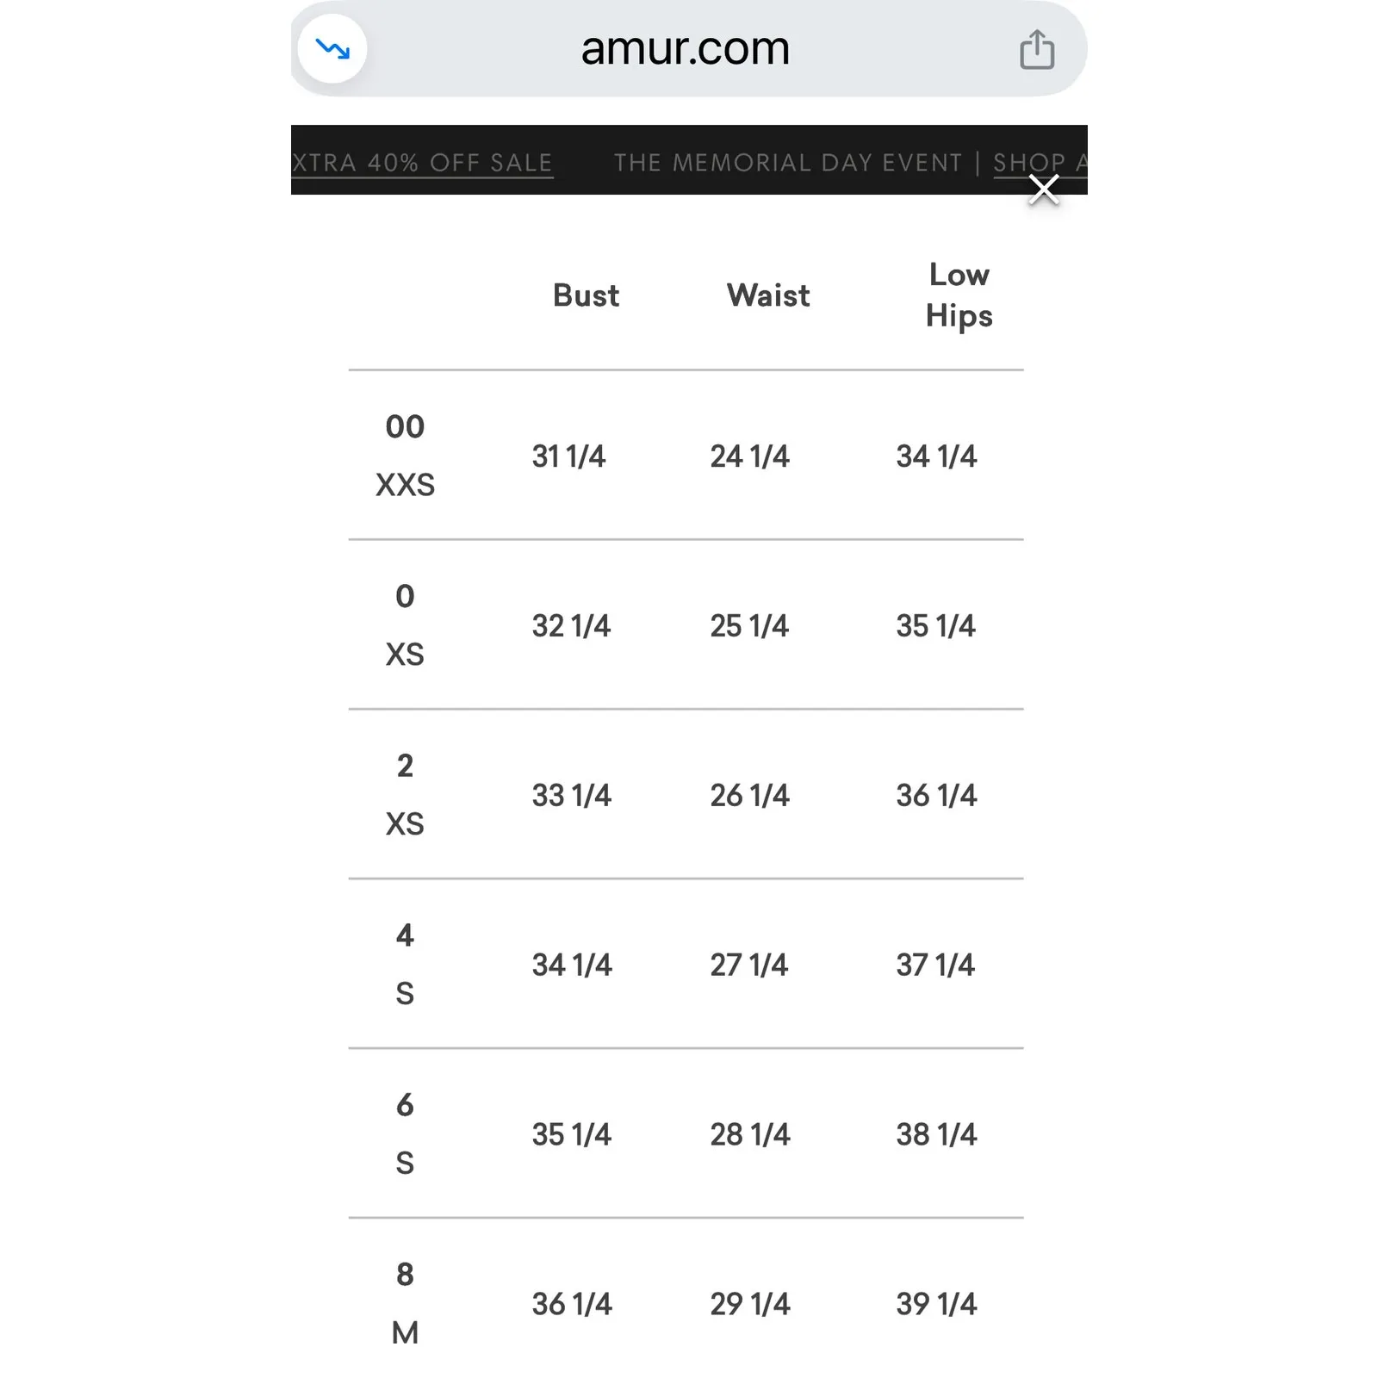This screenshot has width=1378, height=1378.
Task: Click the 31 1/4 bust measurement
Action: click(568, 456)
